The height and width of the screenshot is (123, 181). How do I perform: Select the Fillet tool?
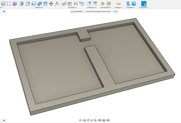28,4
